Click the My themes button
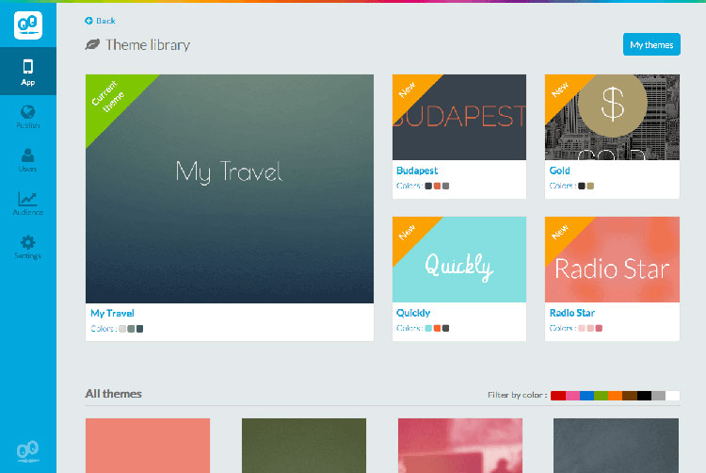 coord(650,44)
